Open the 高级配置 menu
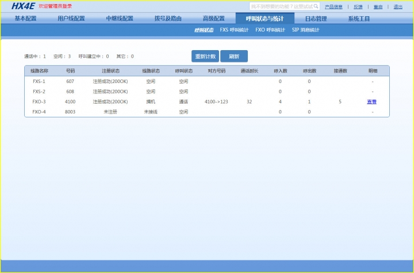 pyautogui.click(x=213, y=18)
